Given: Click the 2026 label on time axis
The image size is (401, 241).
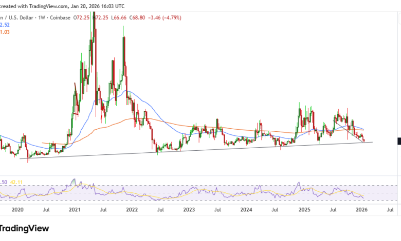Looking at the screenshot, I should pyautogui.click(x=361, y=209).
